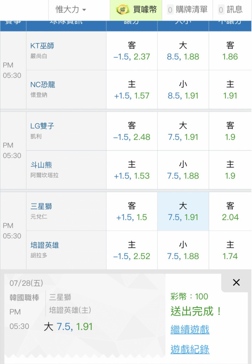Toggle the highlighted 三星獅 大 7.5, 1.91 bet

click(x=183, y=211)
